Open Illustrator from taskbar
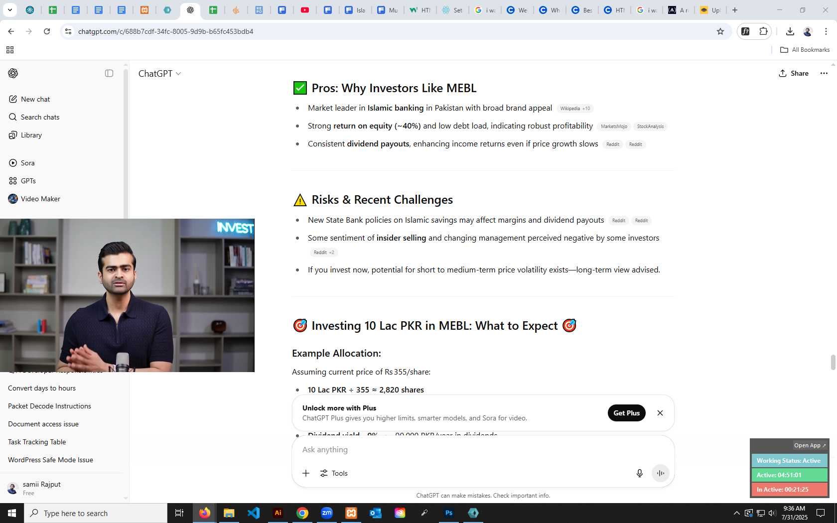The width and height of the screenshot is (837, 523). click(x=278, y=513)
